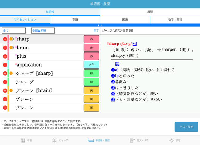Select the word plus in the list
Viewport: 200px width, 145px height.
pos(21,56)
